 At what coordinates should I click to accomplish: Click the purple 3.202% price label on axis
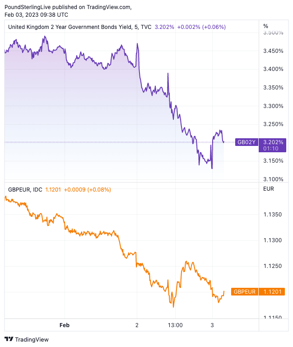click(x=272, y=142)
